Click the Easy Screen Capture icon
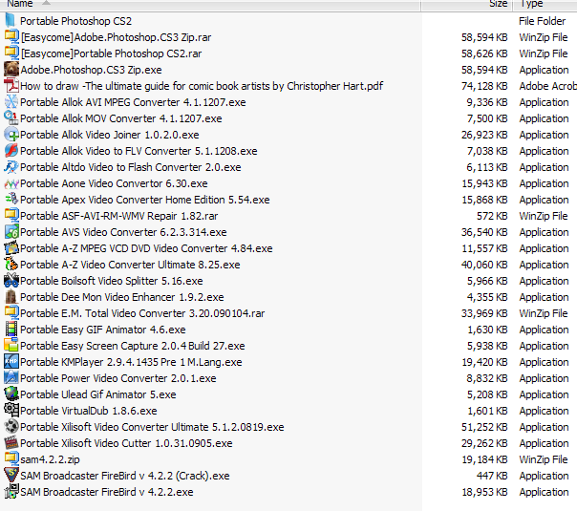This screenshot has height=511, width=577. 11,345
